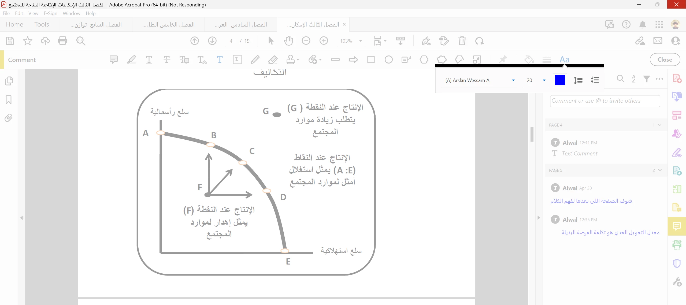Click the print icon
The width and height of the screenshot is (686, 305).
[62, 41]
